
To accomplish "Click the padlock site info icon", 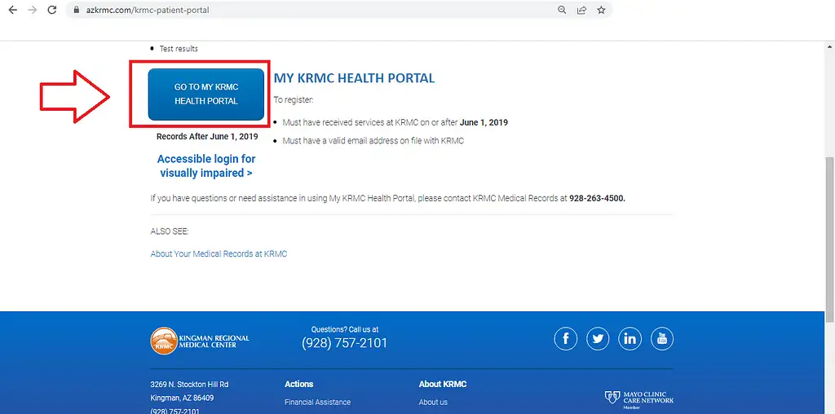I will pyautogui.click(x=76, y=10).
